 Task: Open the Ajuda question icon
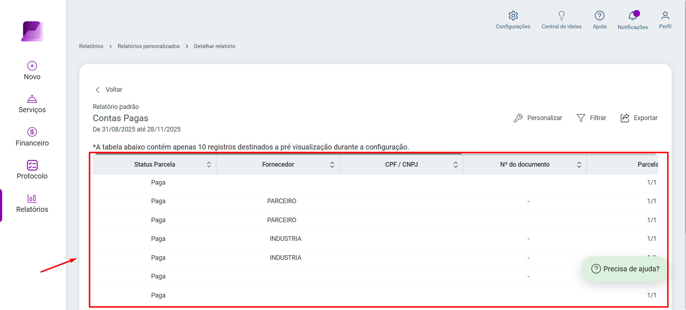[599, 15]
